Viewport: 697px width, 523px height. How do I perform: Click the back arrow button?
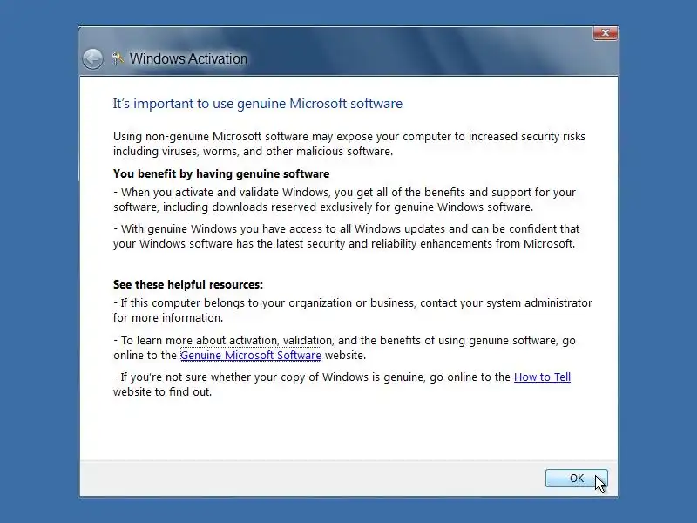[x=93, y=58]
